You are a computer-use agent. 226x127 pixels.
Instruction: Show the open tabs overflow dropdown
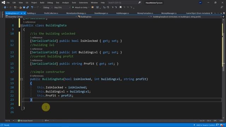[221, 13]
